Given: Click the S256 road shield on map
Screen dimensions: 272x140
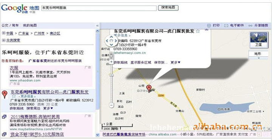Looking at the screenshot, I should pyautogui.click(x=161, y=95).
